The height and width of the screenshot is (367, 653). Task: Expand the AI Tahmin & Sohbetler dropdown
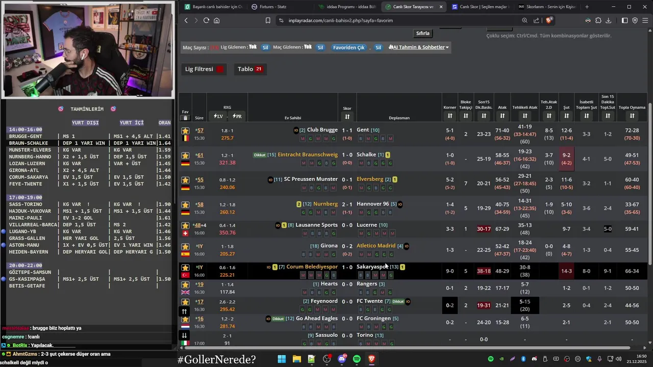point(419,47)
